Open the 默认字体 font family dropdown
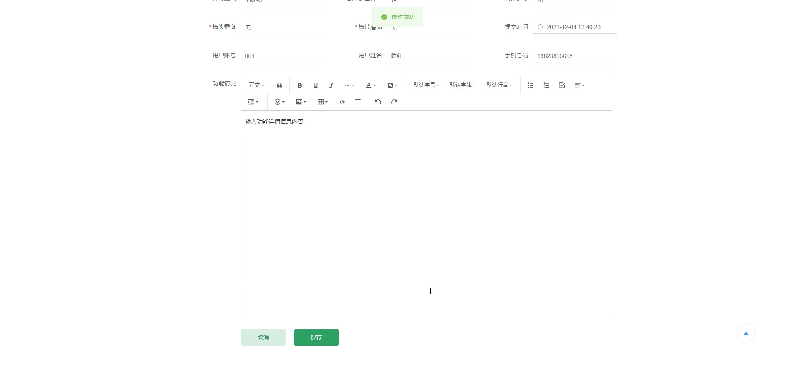This screenshot has height=383, width=793. (x=462, y=85)
